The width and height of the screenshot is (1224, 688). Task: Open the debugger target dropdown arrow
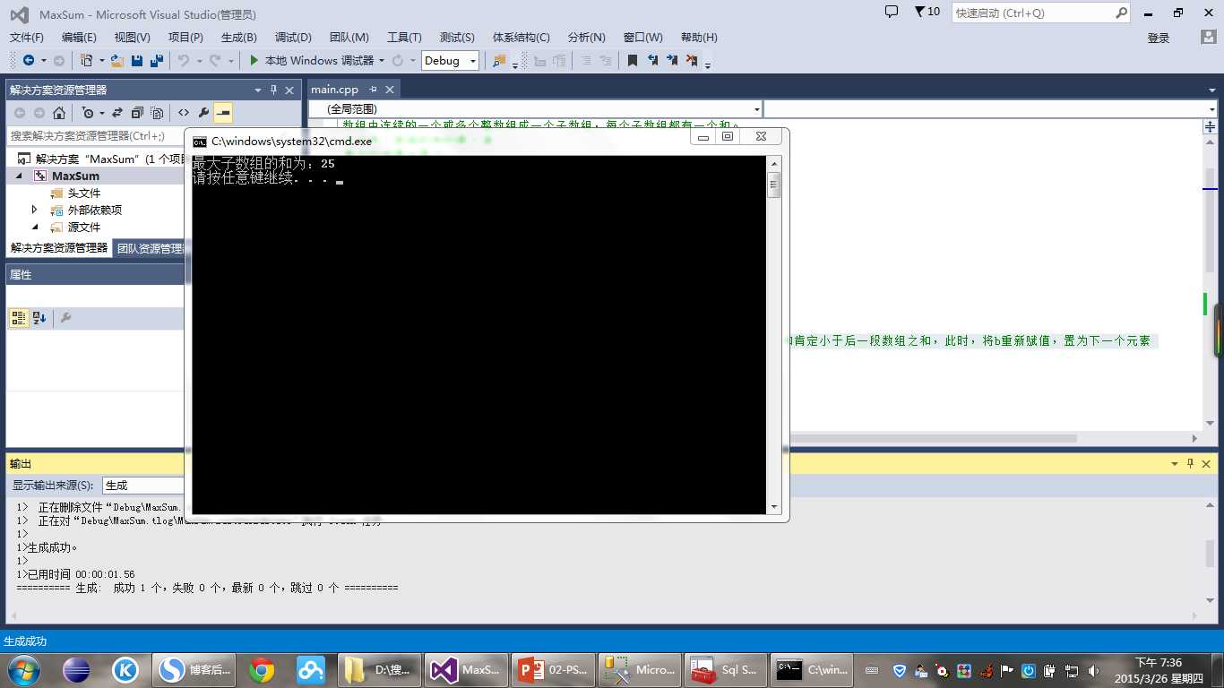point(382,61)
